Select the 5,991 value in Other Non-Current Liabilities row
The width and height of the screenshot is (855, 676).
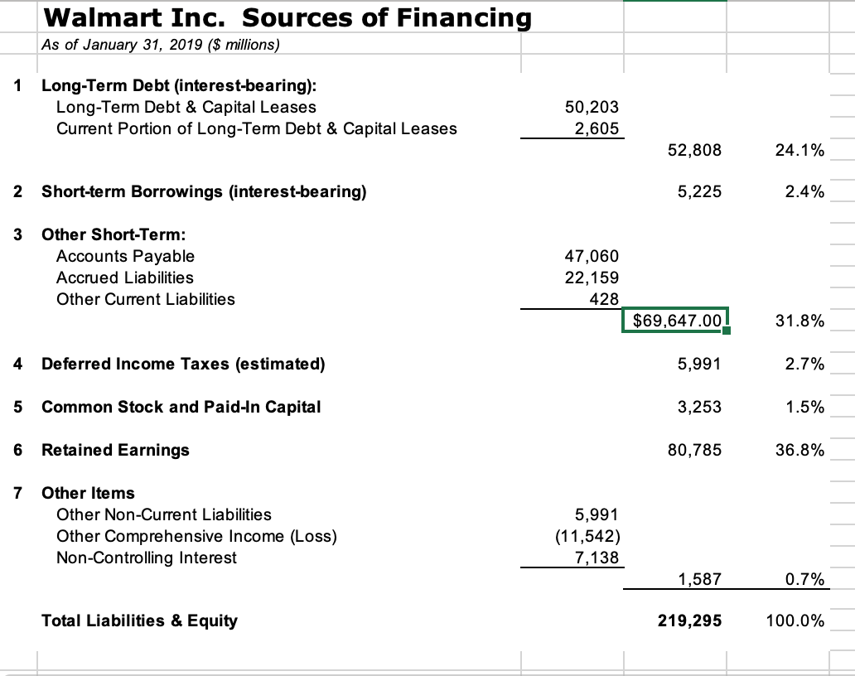pyautogui.click(x=597, y=514)
